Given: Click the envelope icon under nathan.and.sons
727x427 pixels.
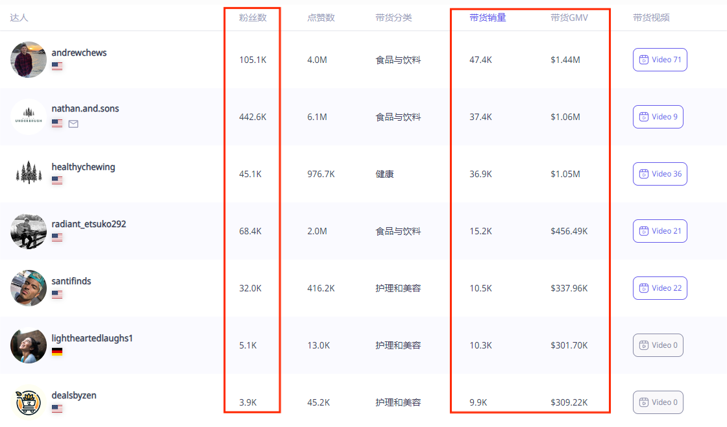Looking at the screenshot, I should pyautogui.click(x=73, y=123).
